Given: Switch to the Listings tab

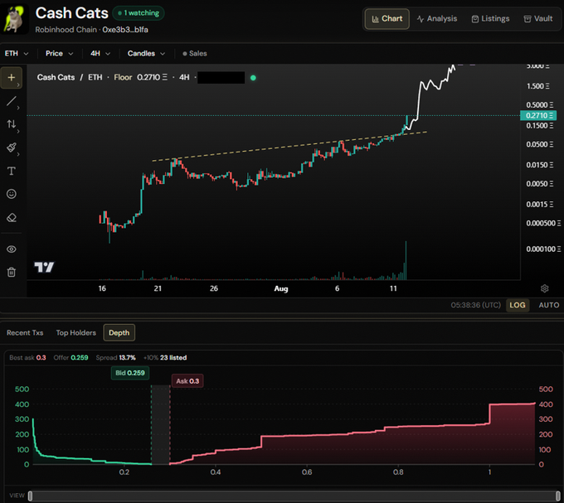Looking at the screenshot, I should pyautogui.click(x=491, y=19).
